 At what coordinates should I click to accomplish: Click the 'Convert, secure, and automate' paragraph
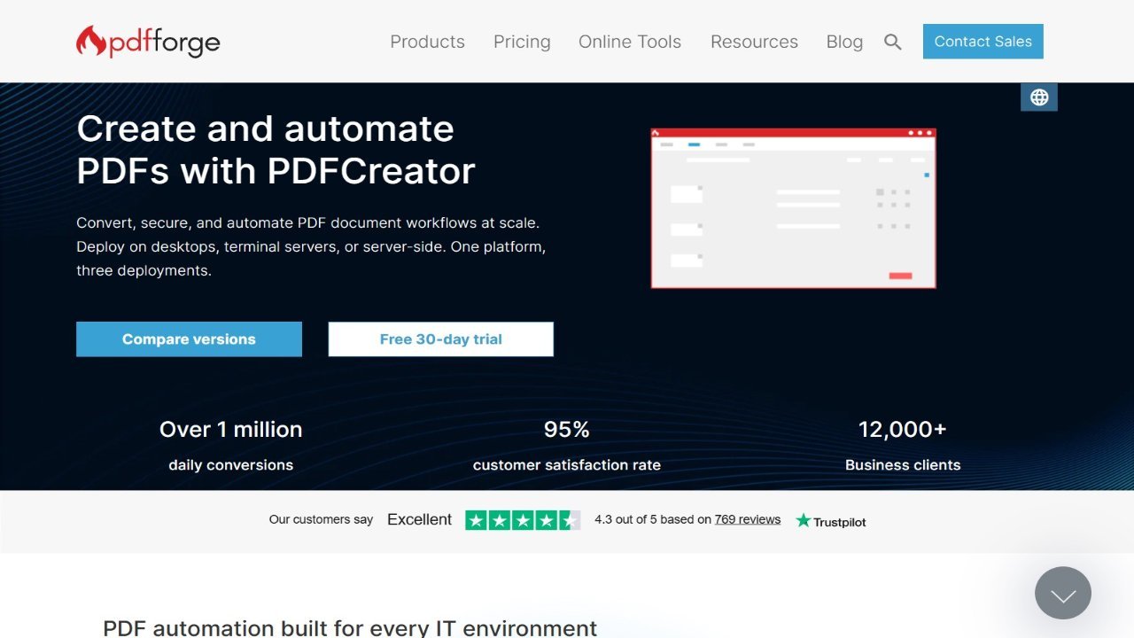[311, 246]
